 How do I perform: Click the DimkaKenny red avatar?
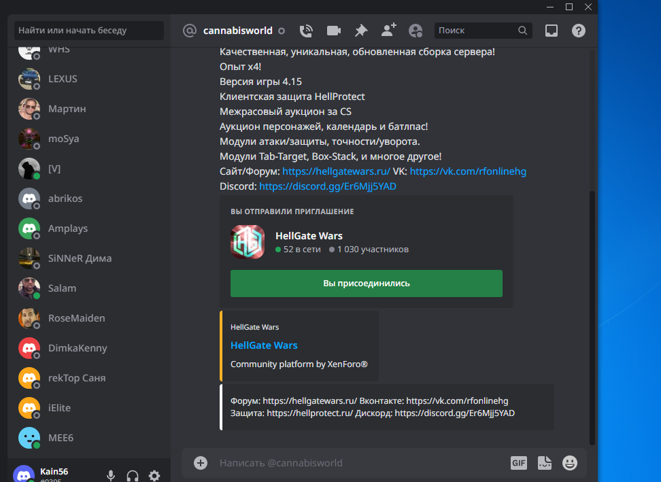29,348
